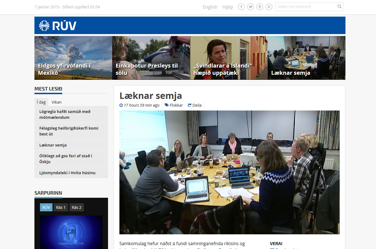Select the Rás 1 tab in Sarpurinn

pyautogui.click(x=61, y=207)
